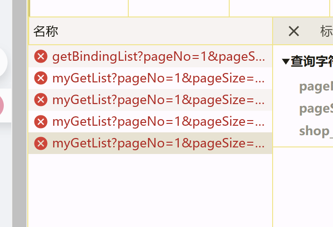Sort by the 名称 column header
The width and height of the screenshot is (333, 227).
[x=46, y=32]
